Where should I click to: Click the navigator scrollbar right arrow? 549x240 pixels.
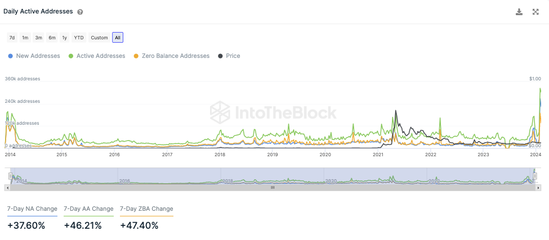[x=538, y=188]
